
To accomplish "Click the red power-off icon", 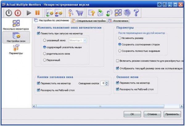I will 18,13.
